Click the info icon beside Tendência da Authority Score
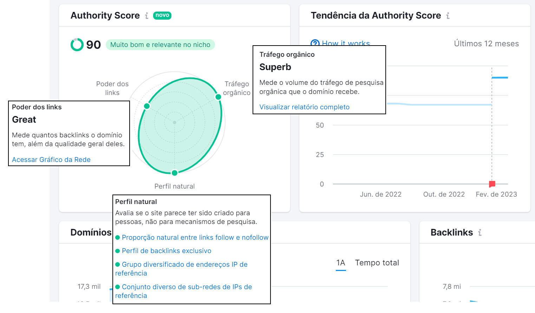The height and width of the screenshot is (313, 535). (x=448, y=15)
